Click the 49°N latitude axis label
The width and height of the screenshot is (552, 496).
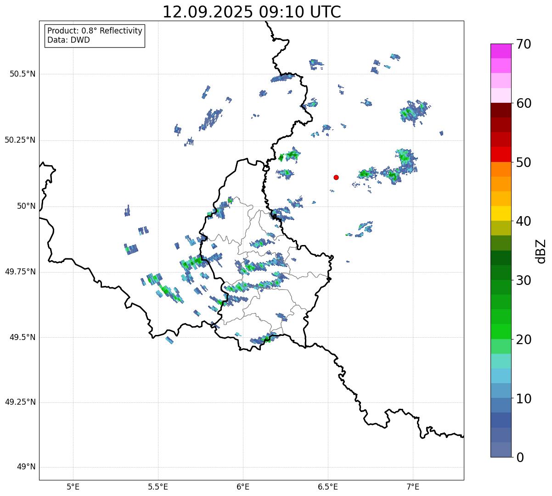pyautogui.click(x=26, y=467)
